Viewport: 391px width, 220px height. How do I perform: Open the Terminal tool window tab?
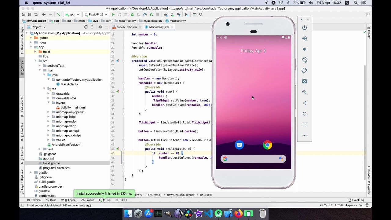34,200
